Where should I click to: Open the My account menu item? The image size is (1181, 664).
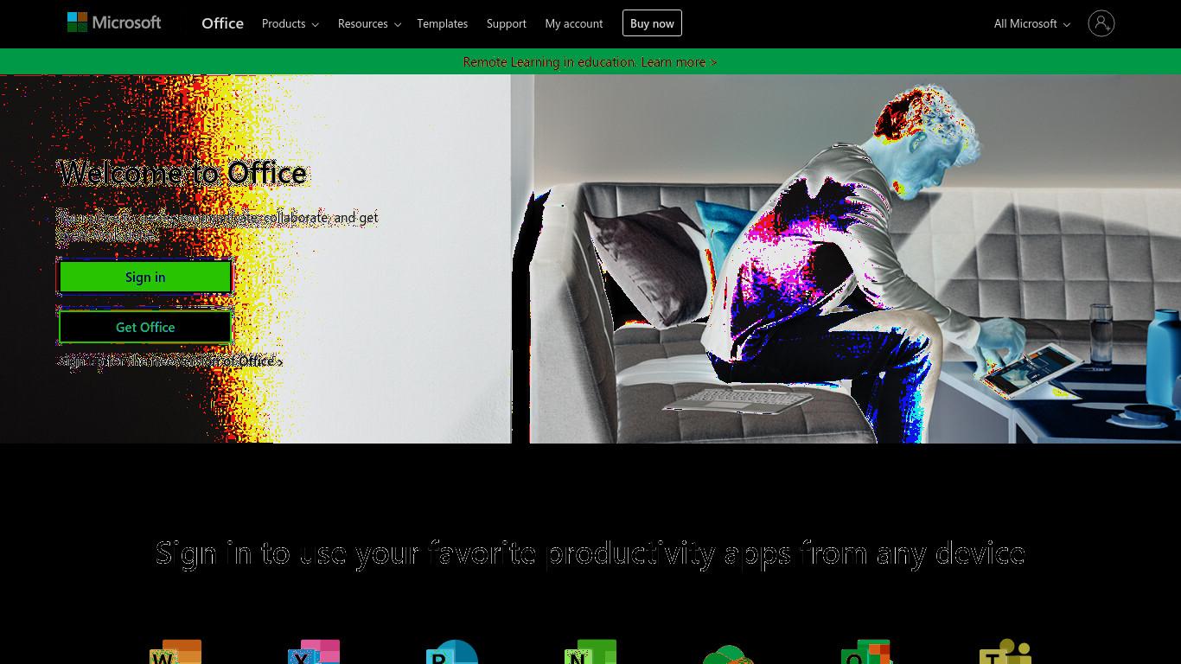pyautogui.click(x=574, y=23)
